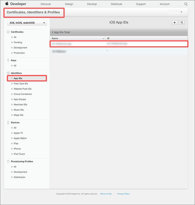
Task: Open Website Push IDs
Action: (x=22, y=89)
